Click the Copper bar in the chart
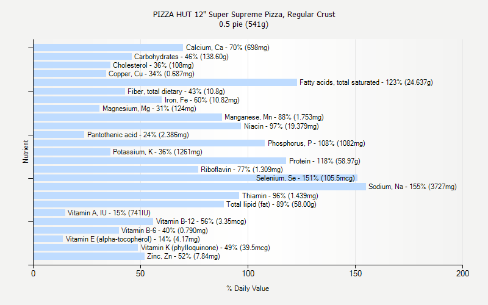This screenshot has height=305, width=488. point(70,74)
